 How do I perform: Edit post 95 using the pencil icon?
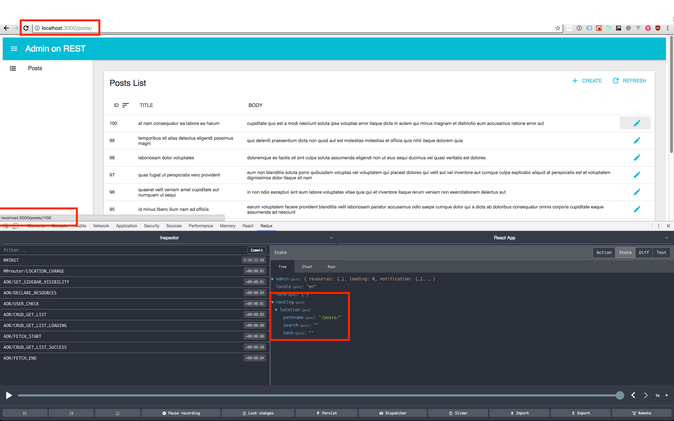click(637, 209)
